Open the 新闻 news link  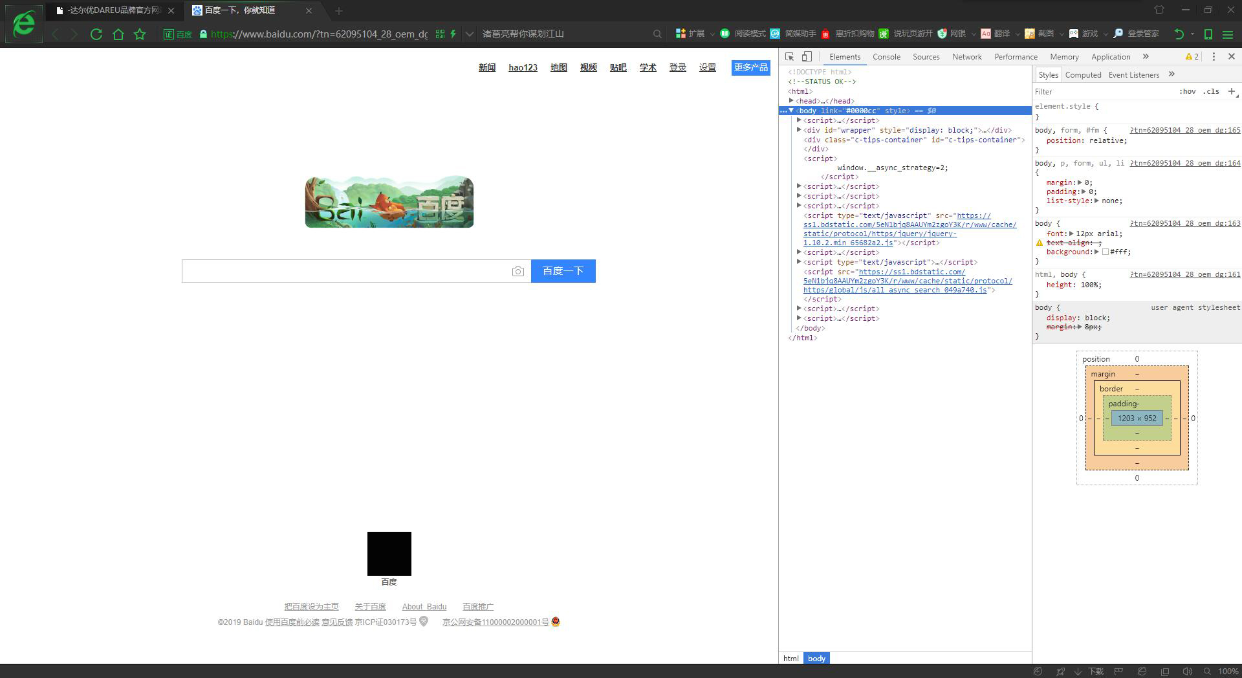point(487,68)
